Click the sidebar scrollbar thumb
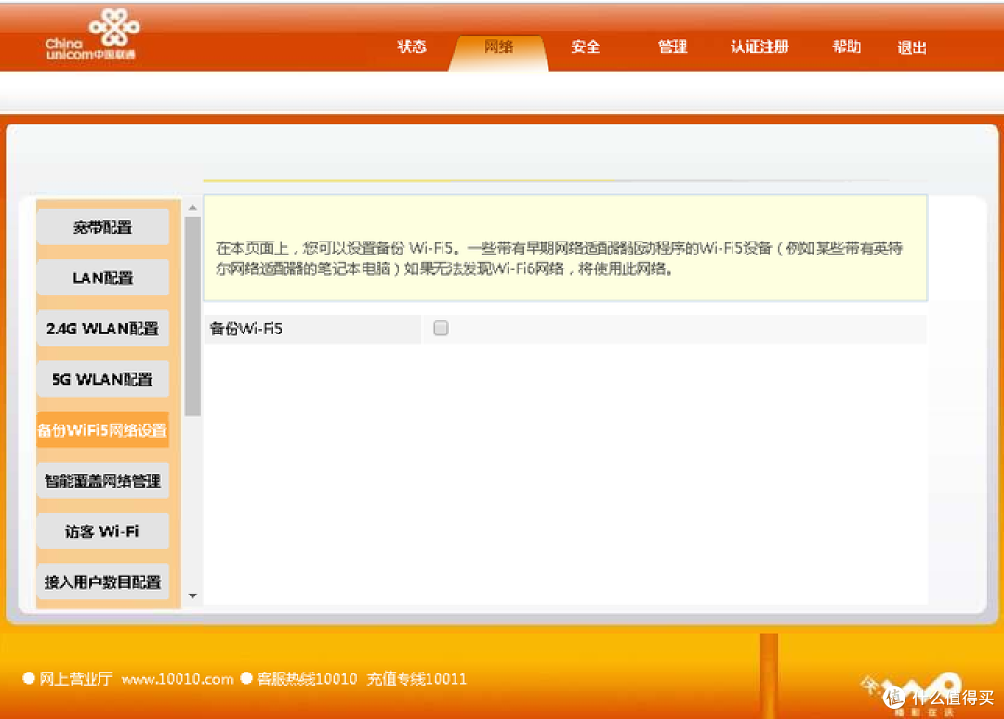The width and height of the screenshot is (1004, 719). (x=192, y=317)
